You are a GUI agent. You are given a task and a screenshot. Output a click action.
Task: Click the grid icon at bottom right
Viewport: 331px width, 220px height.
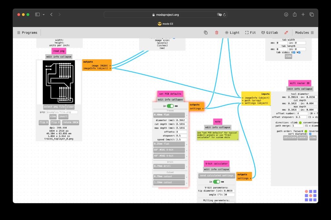click(x=311, y=196)
